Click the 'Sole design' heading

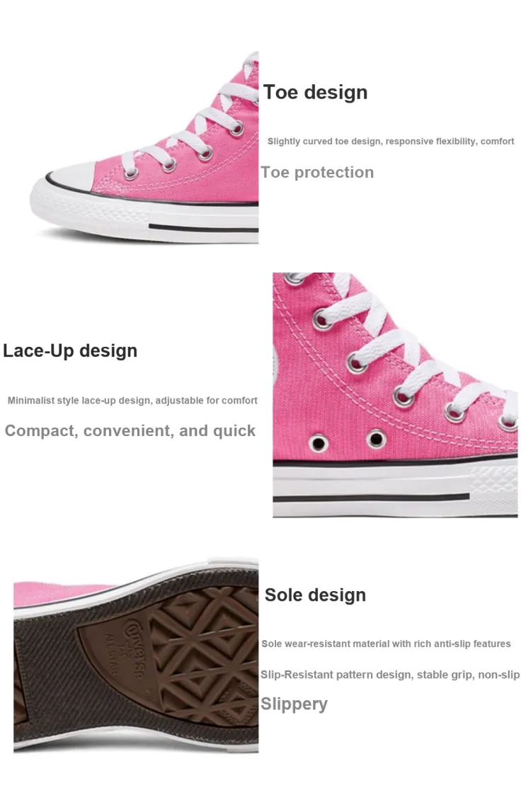click(315, 595)
